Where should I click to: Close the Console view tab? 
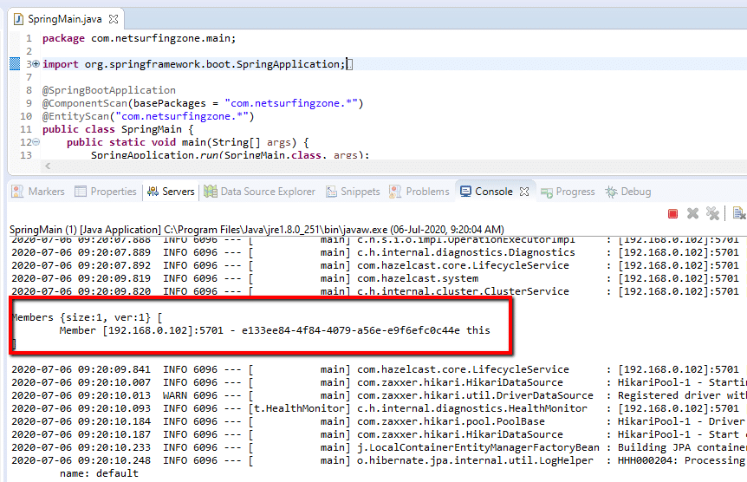(x=525, y=192)
